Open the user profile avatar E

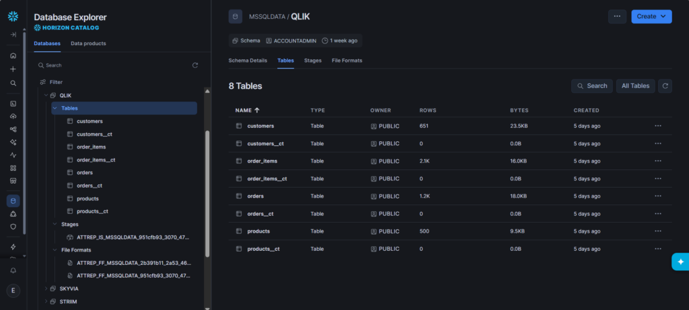point(13,290)
